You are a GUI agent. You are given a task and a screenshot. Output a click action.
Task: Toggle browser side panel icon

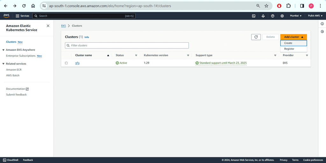[302, 6]
